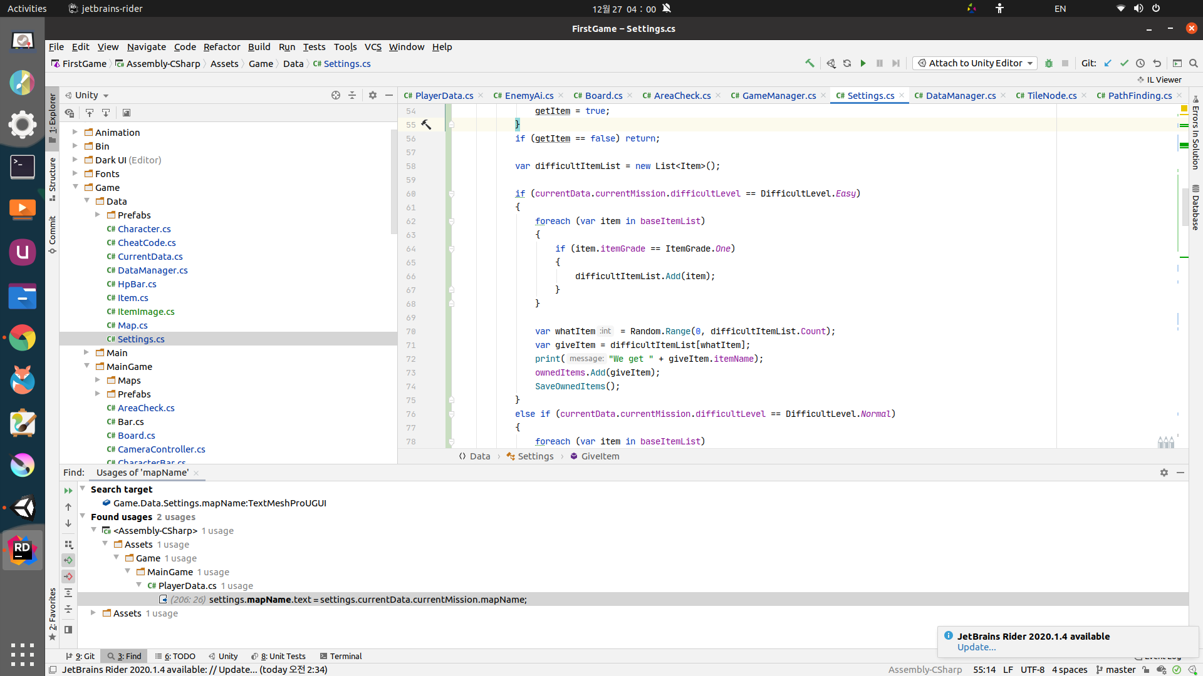Click collapse all icon in Explorer header
1203x676 pixels.
pyautogui.click(x=352, y=95)
